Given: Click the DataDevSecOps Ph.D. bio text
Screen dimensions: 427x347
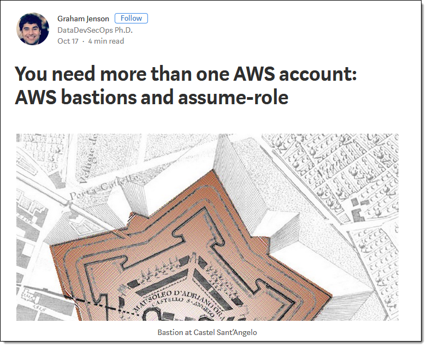Looking at the screenshot, I should coord(95,30).
